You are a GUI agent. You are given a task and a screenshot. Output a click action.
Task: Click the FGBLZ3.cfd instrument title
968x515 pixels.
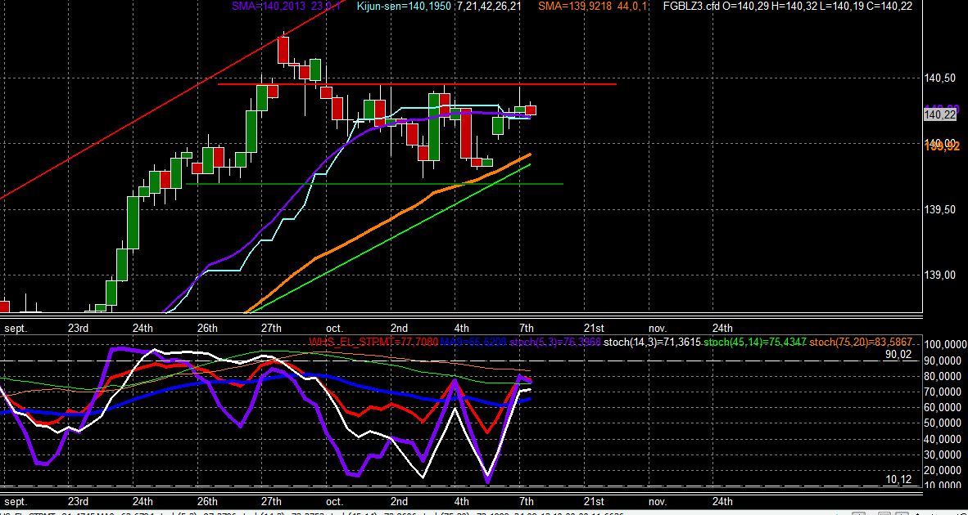(x=690, y=7)
